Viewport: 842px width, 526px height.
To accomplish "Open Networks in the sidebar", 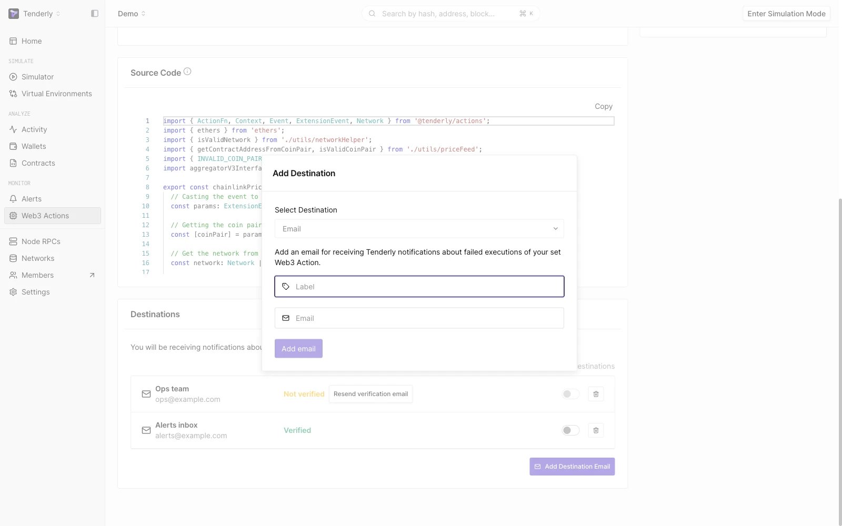I will 53,258.
